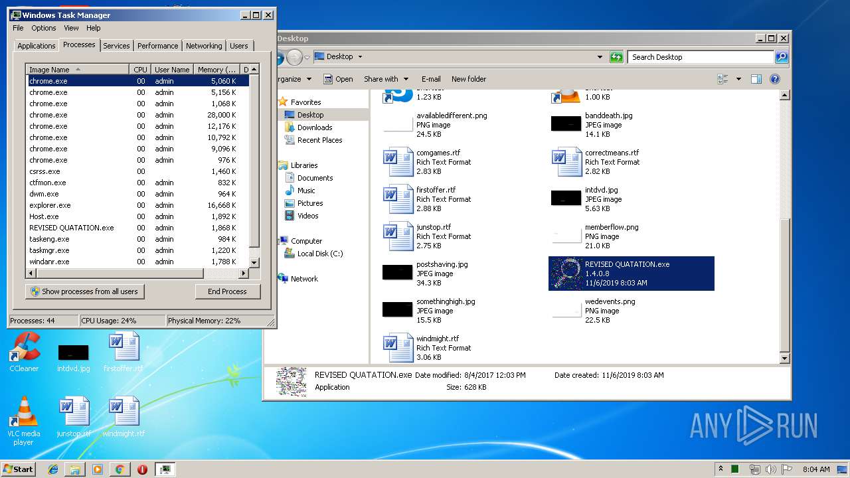The image size is (850, 478).
Task: Toggle the Explorer preview pane icon
Action: [x=756, y=79]
